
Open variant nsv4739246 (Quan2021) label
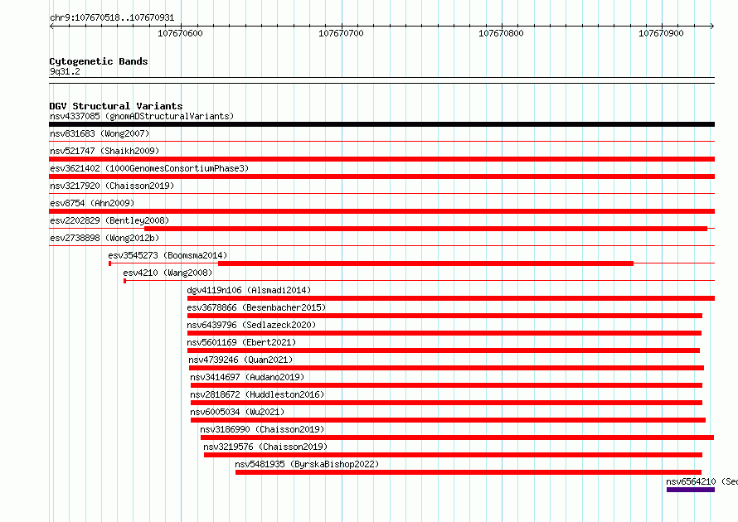point(240,360)
